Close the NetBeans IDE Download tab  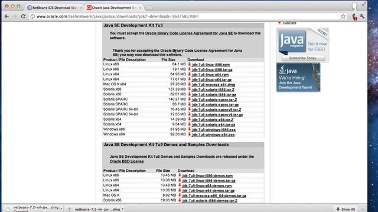pos(81,8)
